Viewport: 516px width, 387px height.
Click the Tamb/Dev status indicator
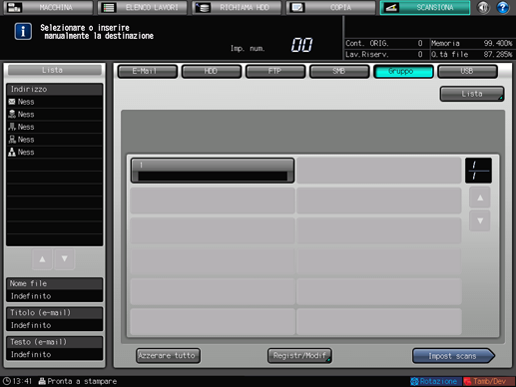pos(488,381)
